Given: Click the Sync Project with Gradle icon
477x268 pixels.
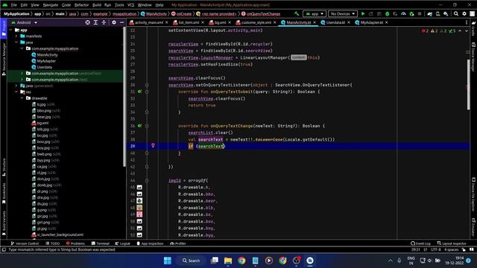Looking at the screenshot, I should [429, 13].
